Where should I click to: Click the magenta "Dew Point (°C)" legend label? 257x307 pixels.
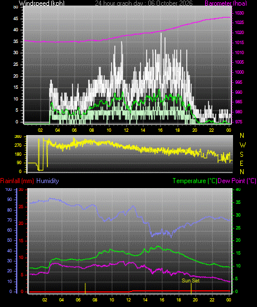[x=237, y=181]
